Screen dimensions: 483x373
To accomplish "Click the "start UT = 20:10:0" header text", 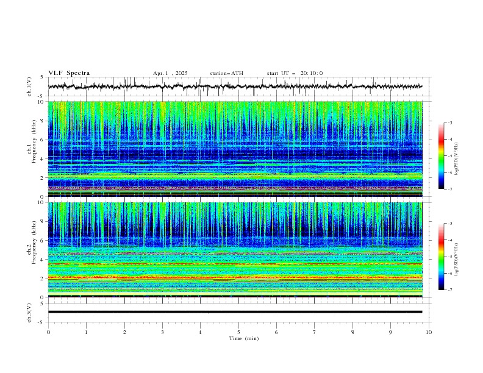I will click(295, 73).
